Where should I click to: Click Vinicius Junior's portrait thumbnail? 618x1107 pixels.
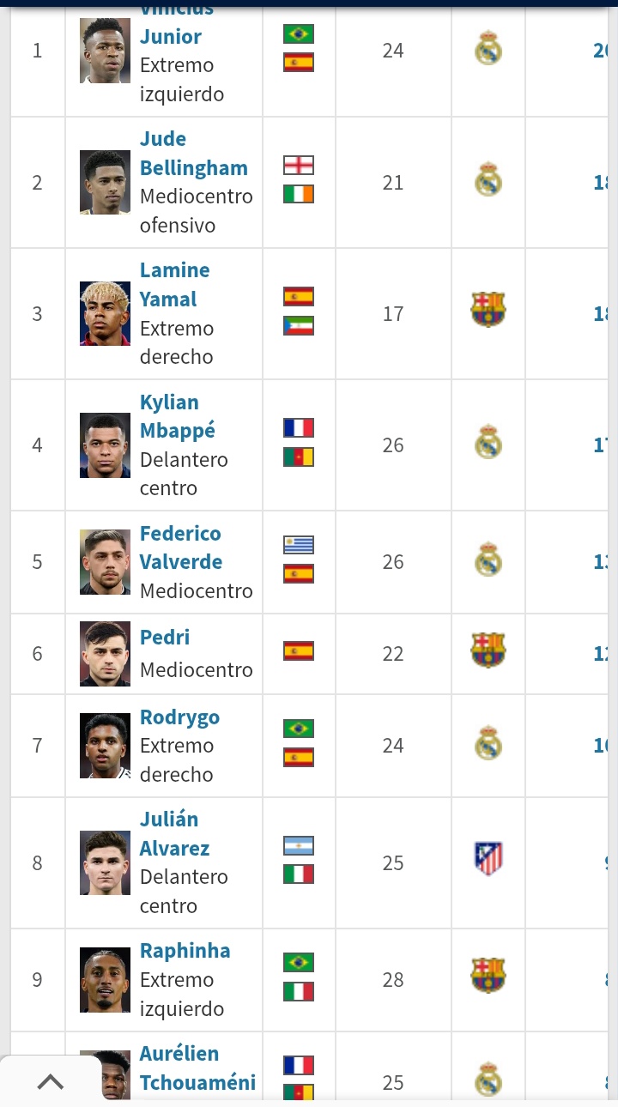pyautogui.click(x=105, y=51)
